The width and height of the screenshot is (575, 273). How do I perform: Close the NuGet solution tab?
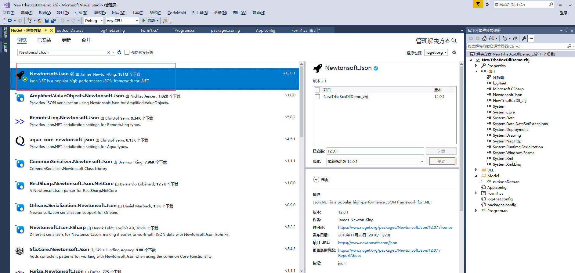(x=52, y=31)
